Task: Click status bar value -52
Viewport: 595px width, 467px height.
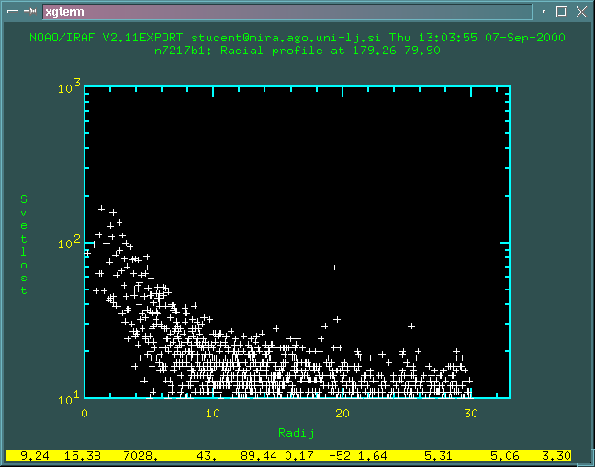Action: point(339,456)
